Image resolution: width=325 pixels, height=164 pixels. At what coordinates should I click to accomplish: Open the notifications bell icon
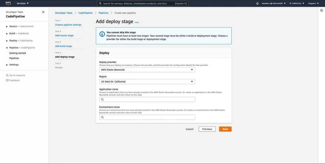(257, 3)
